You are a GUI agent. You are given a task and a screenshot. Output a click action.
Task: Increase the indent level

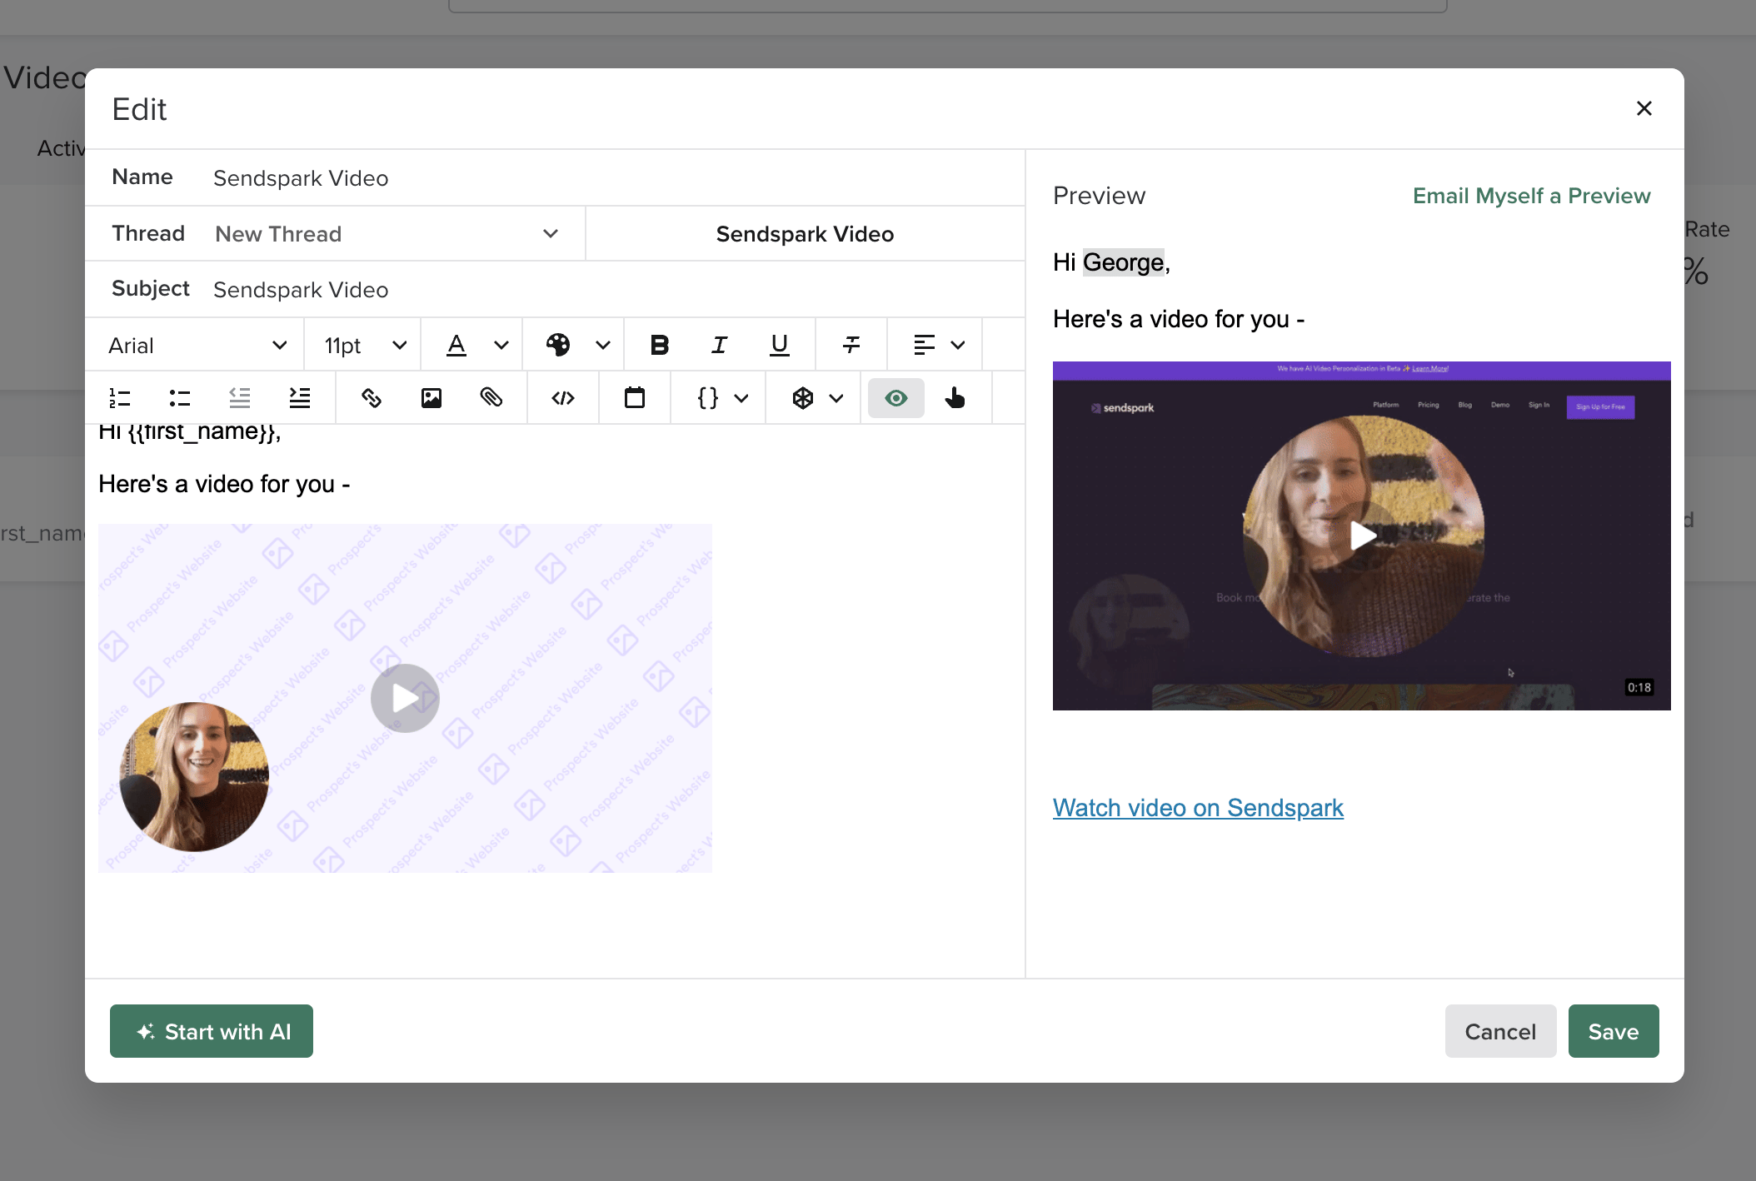[300, 398]
